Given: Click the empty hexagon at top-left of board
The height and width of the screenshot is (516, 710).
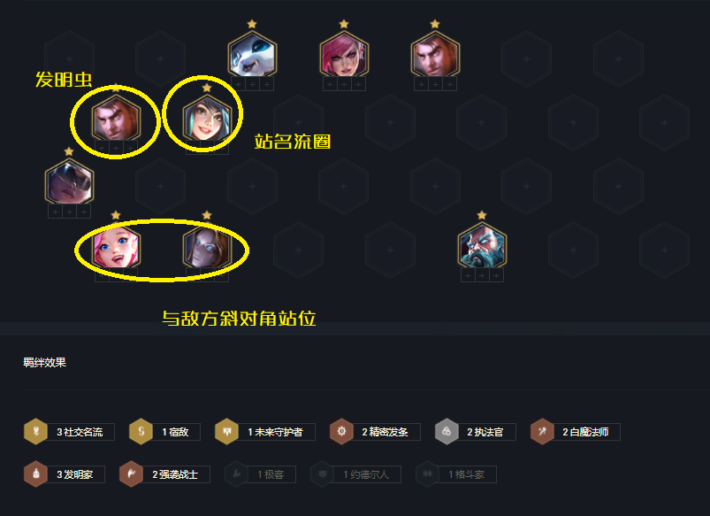Looking at the screenshot, I should tap(69, 58).
